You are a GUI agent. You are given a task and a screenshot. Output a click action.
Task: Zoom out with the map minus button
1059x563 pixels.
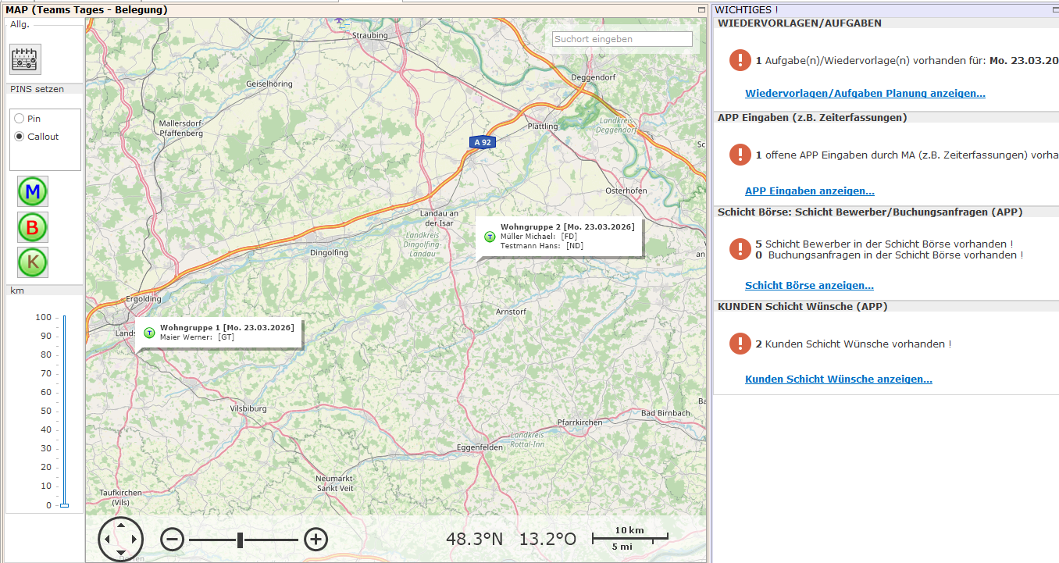(173, 539)
